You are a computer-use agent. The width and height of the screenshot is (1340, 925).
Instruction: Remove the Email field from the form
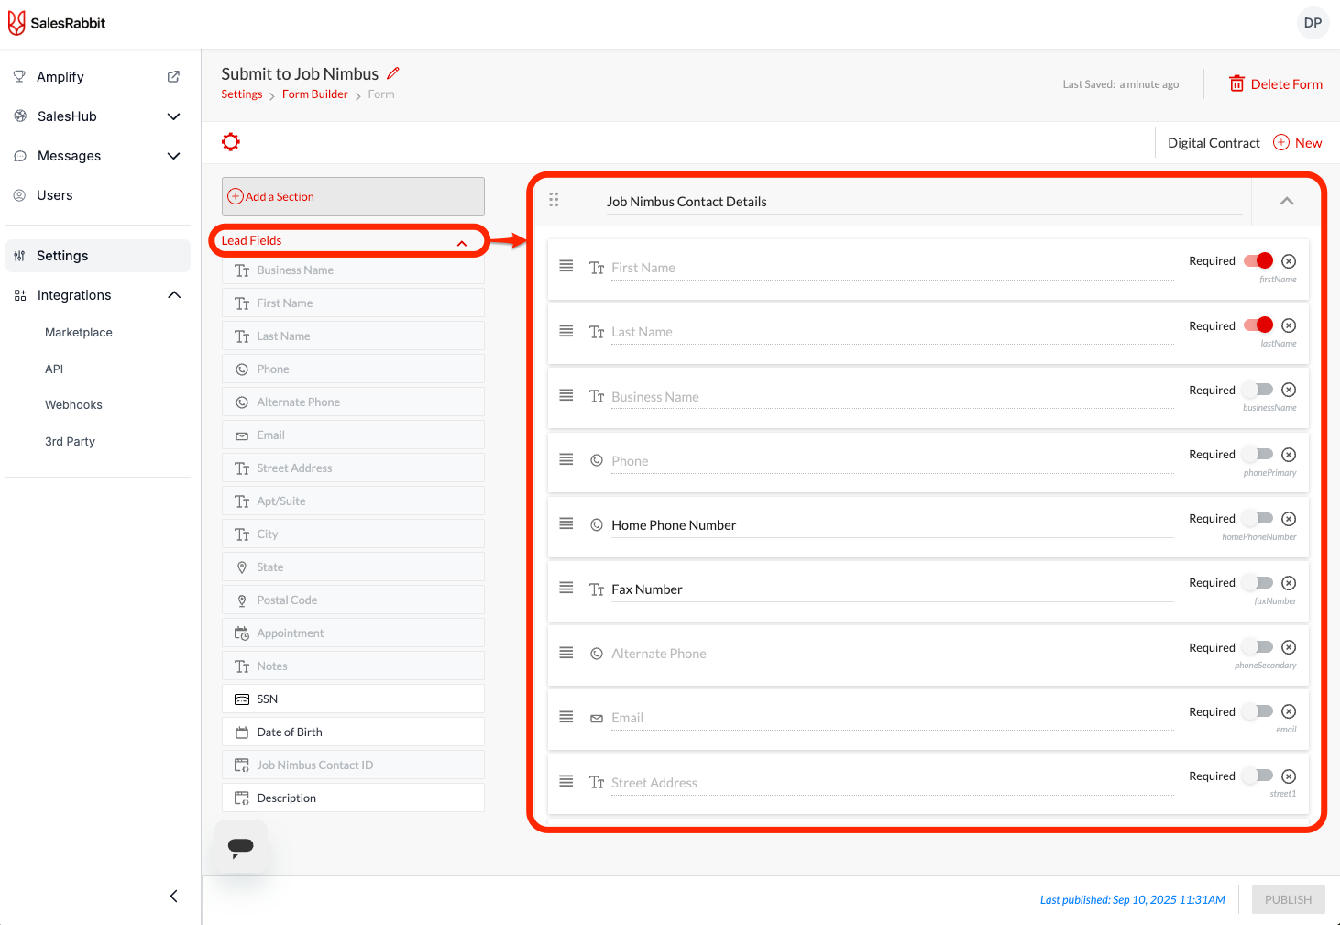pyautogui.click(x=1289, y=712)
